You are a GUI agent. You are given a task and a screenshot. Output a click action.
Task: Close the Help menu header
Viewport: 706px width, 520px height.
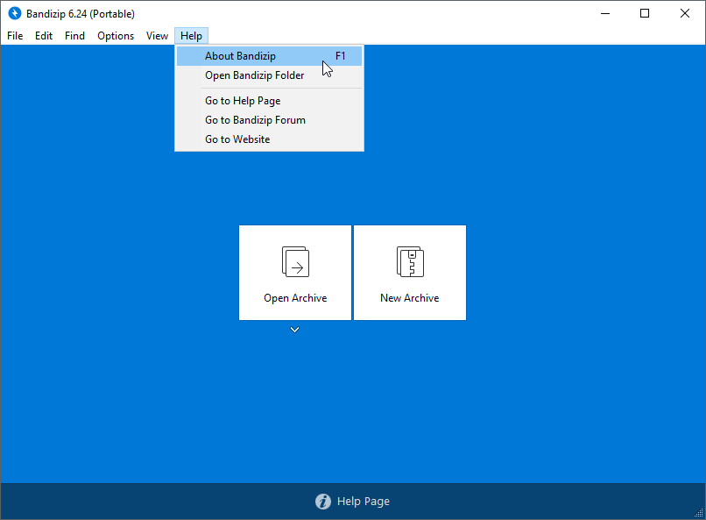point(191,36)
